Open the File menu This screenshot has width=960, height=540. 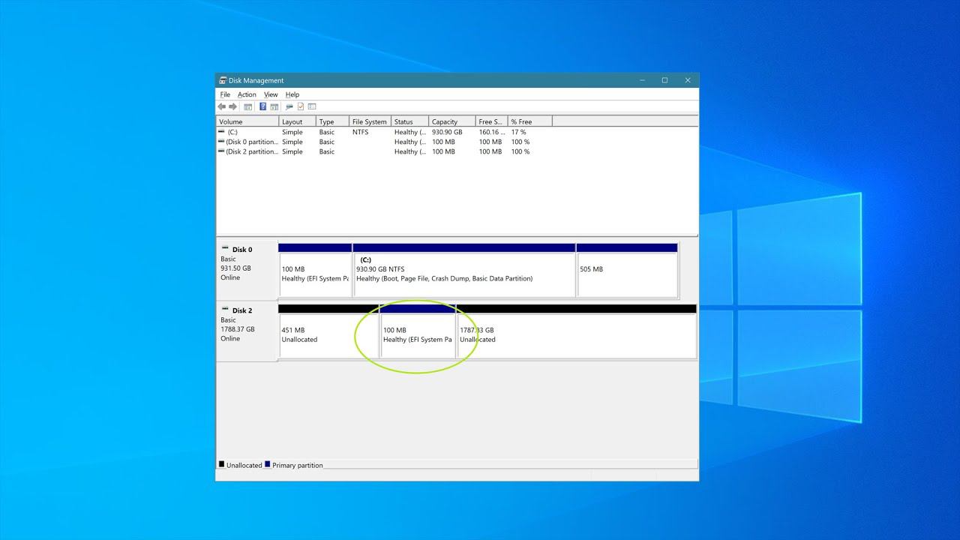pos(225,94)
